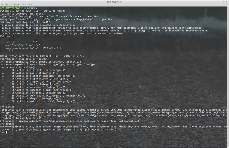
Task: Click the philh@hyperion window title
Action: tap(114, 2)
